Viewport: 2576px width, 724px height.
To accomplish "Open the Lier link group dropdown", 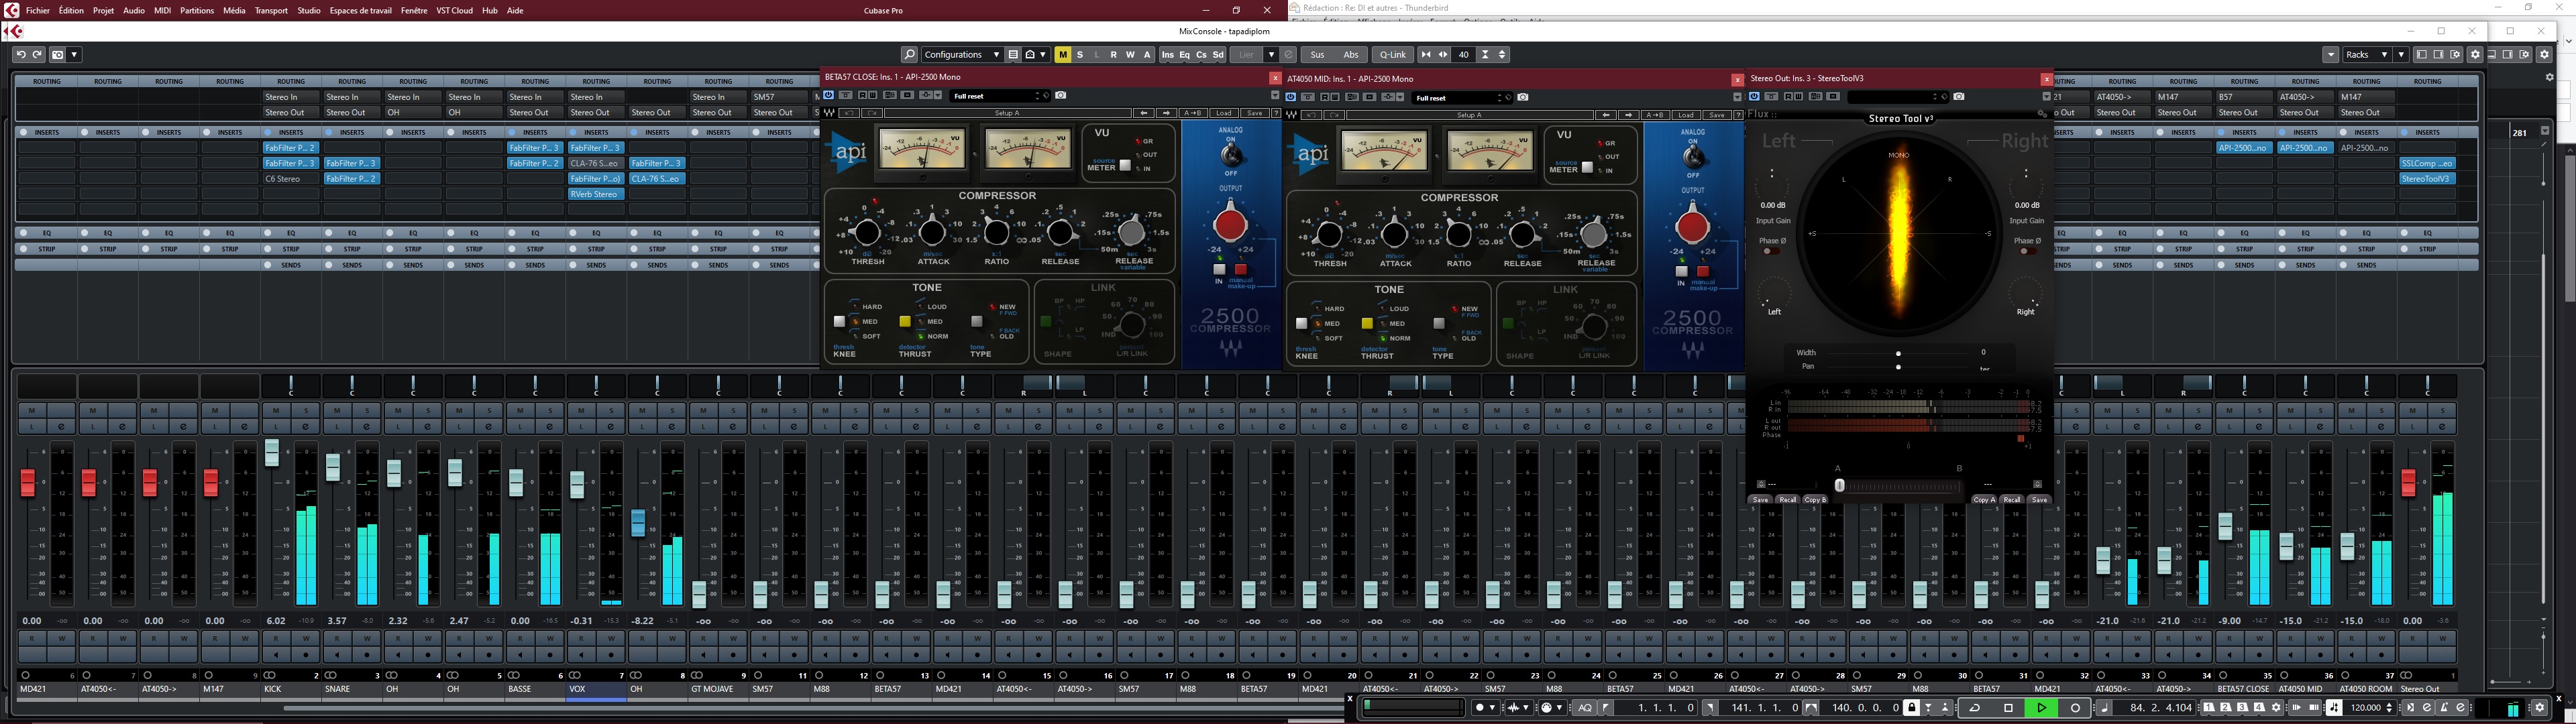I will (x=1271, y=55).
